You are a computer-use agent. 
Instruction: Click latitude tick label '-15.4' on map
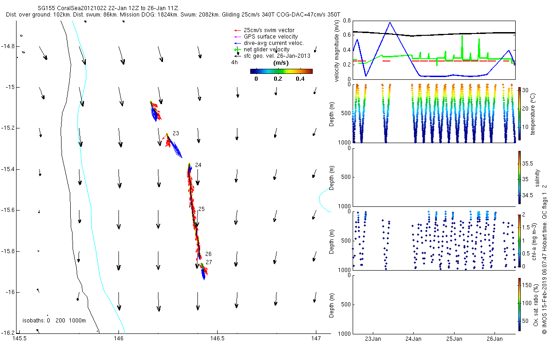(9, 169)
